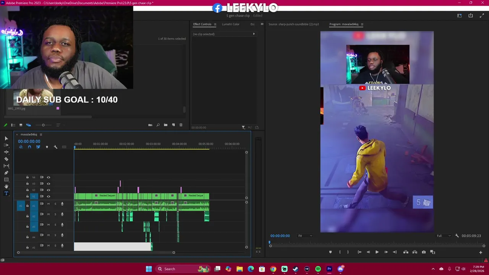
Task: Open the Comparison View button
Action: pyautogui.click(x=432, y=252)
